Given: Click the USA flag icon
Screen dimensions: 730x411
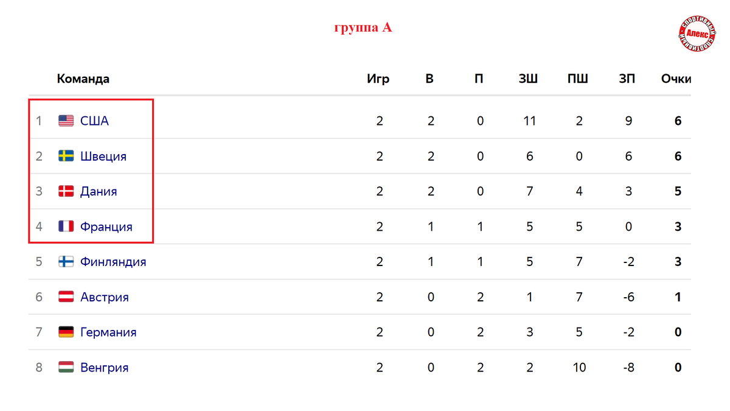Looking at the screenshot, I should click(66, 121).
